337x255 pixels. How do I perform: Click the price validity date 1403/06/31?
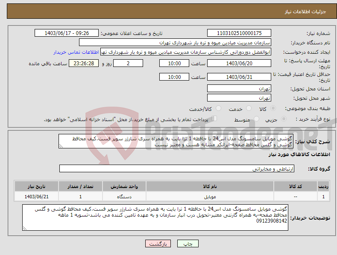(239, 77)
